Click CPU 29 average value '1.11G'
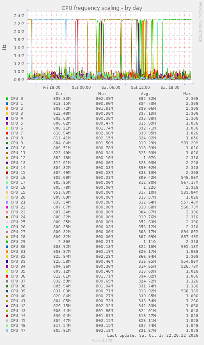This screenshot has height=345, width=204. [x=149, y=242]
